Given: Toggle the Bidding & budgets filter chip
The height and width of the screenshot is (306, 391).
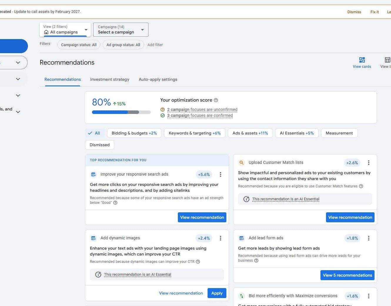Looking at the screenshot, I should [134, 133].
